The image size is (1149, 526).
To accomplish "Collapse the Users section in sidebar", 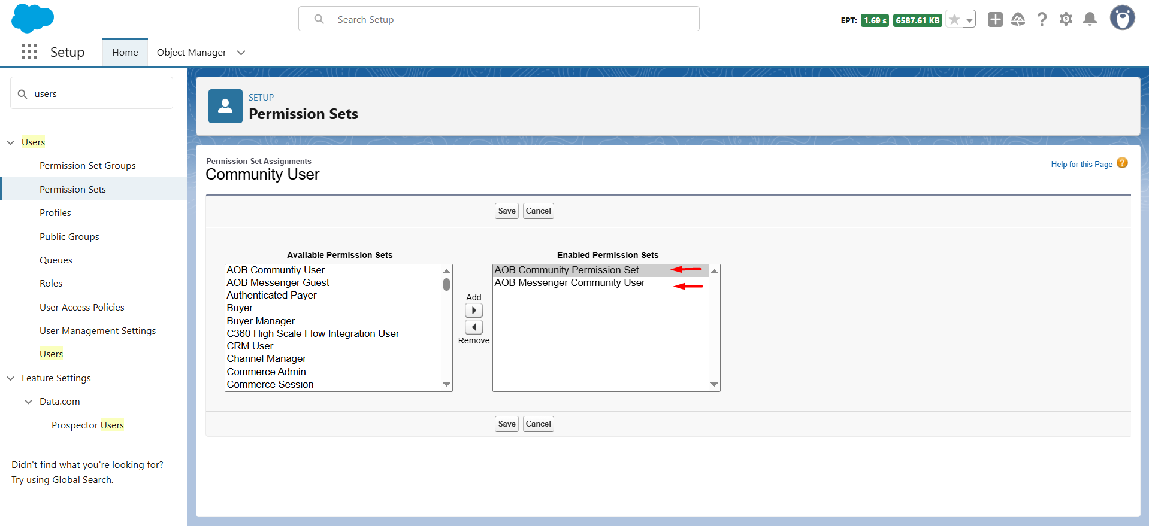I will coord(11,142).
